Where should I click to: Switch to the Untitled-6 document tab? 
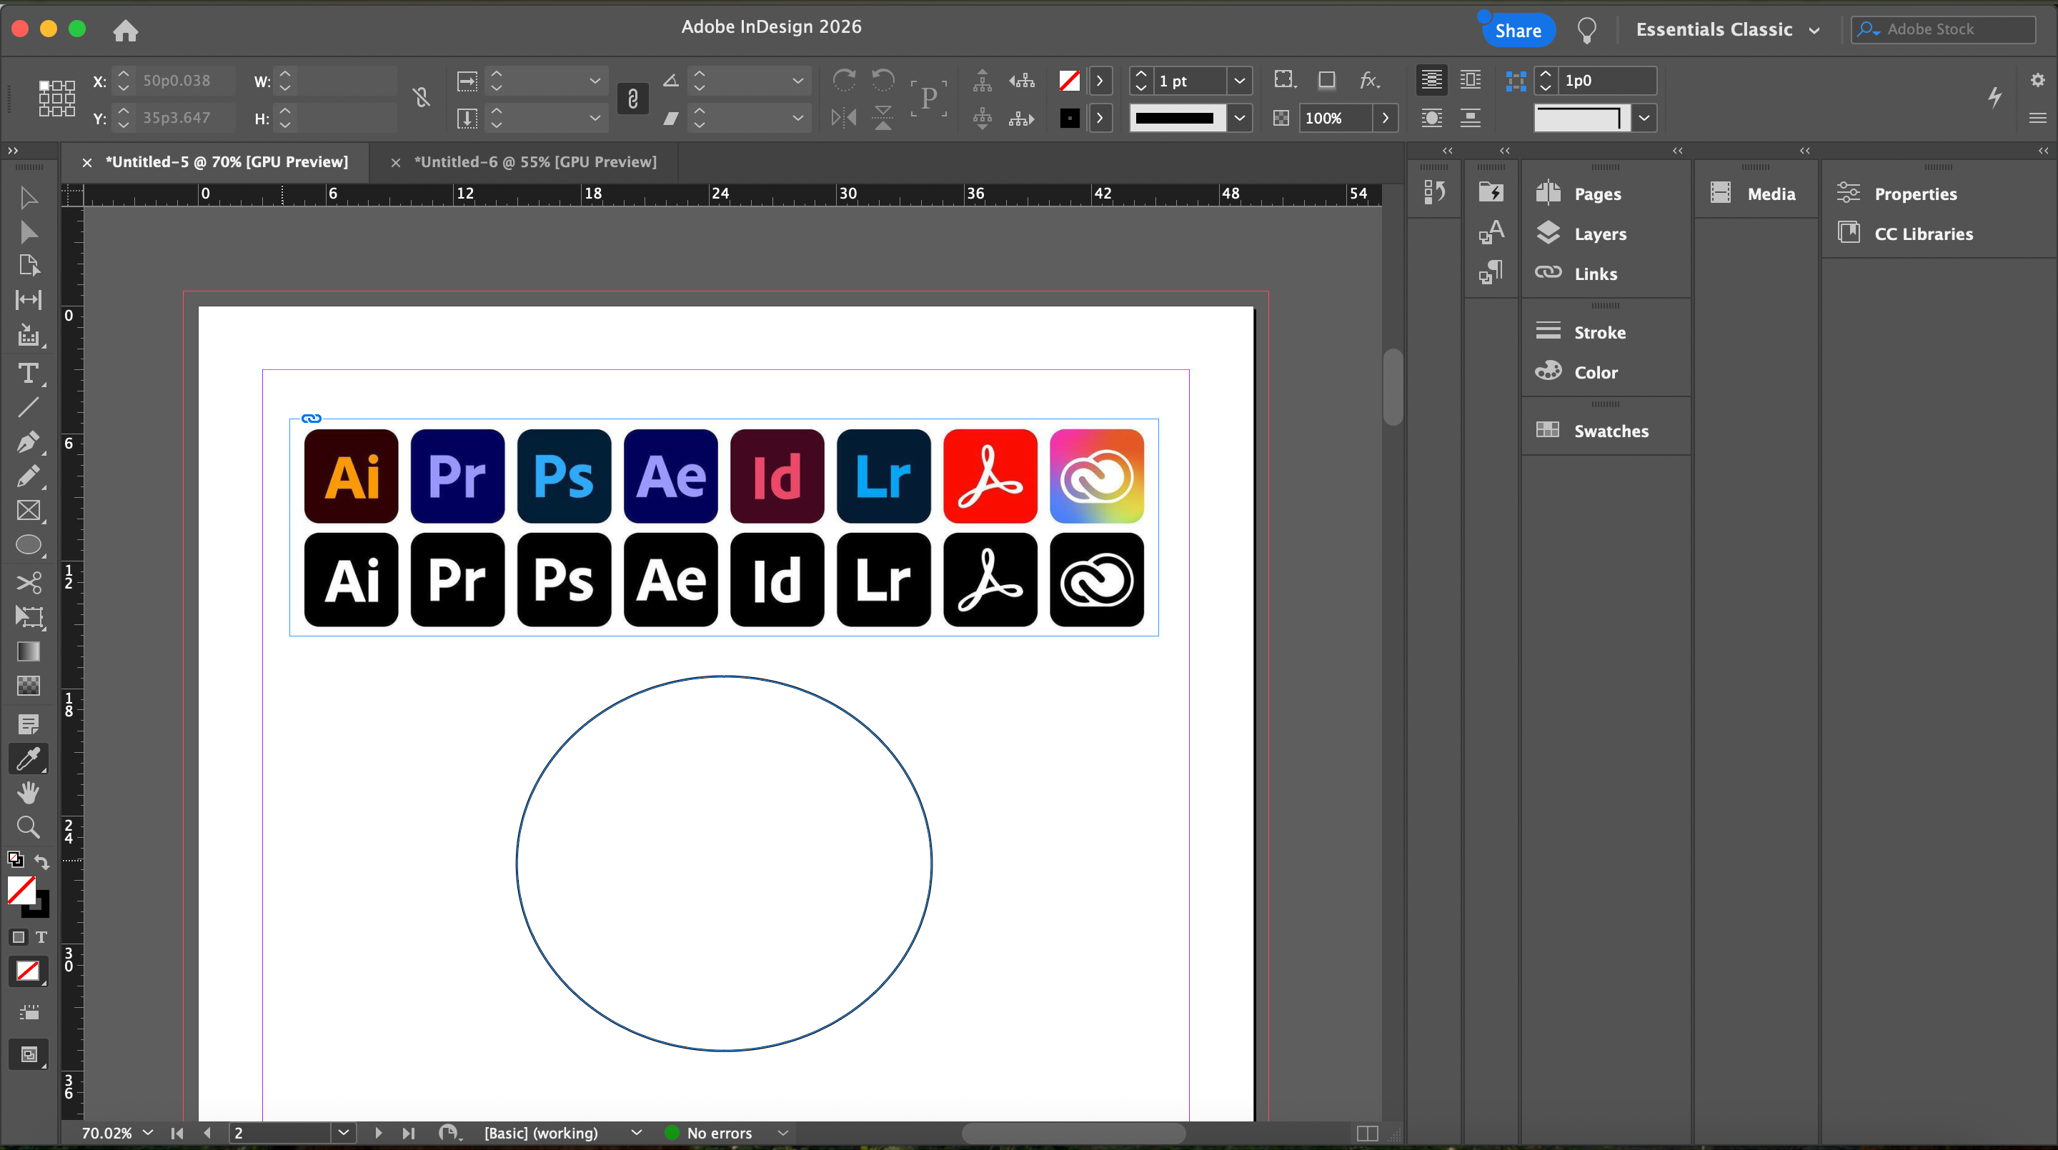coord(535,162)
